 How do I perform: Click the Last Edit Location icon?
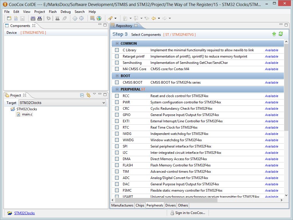147,18
